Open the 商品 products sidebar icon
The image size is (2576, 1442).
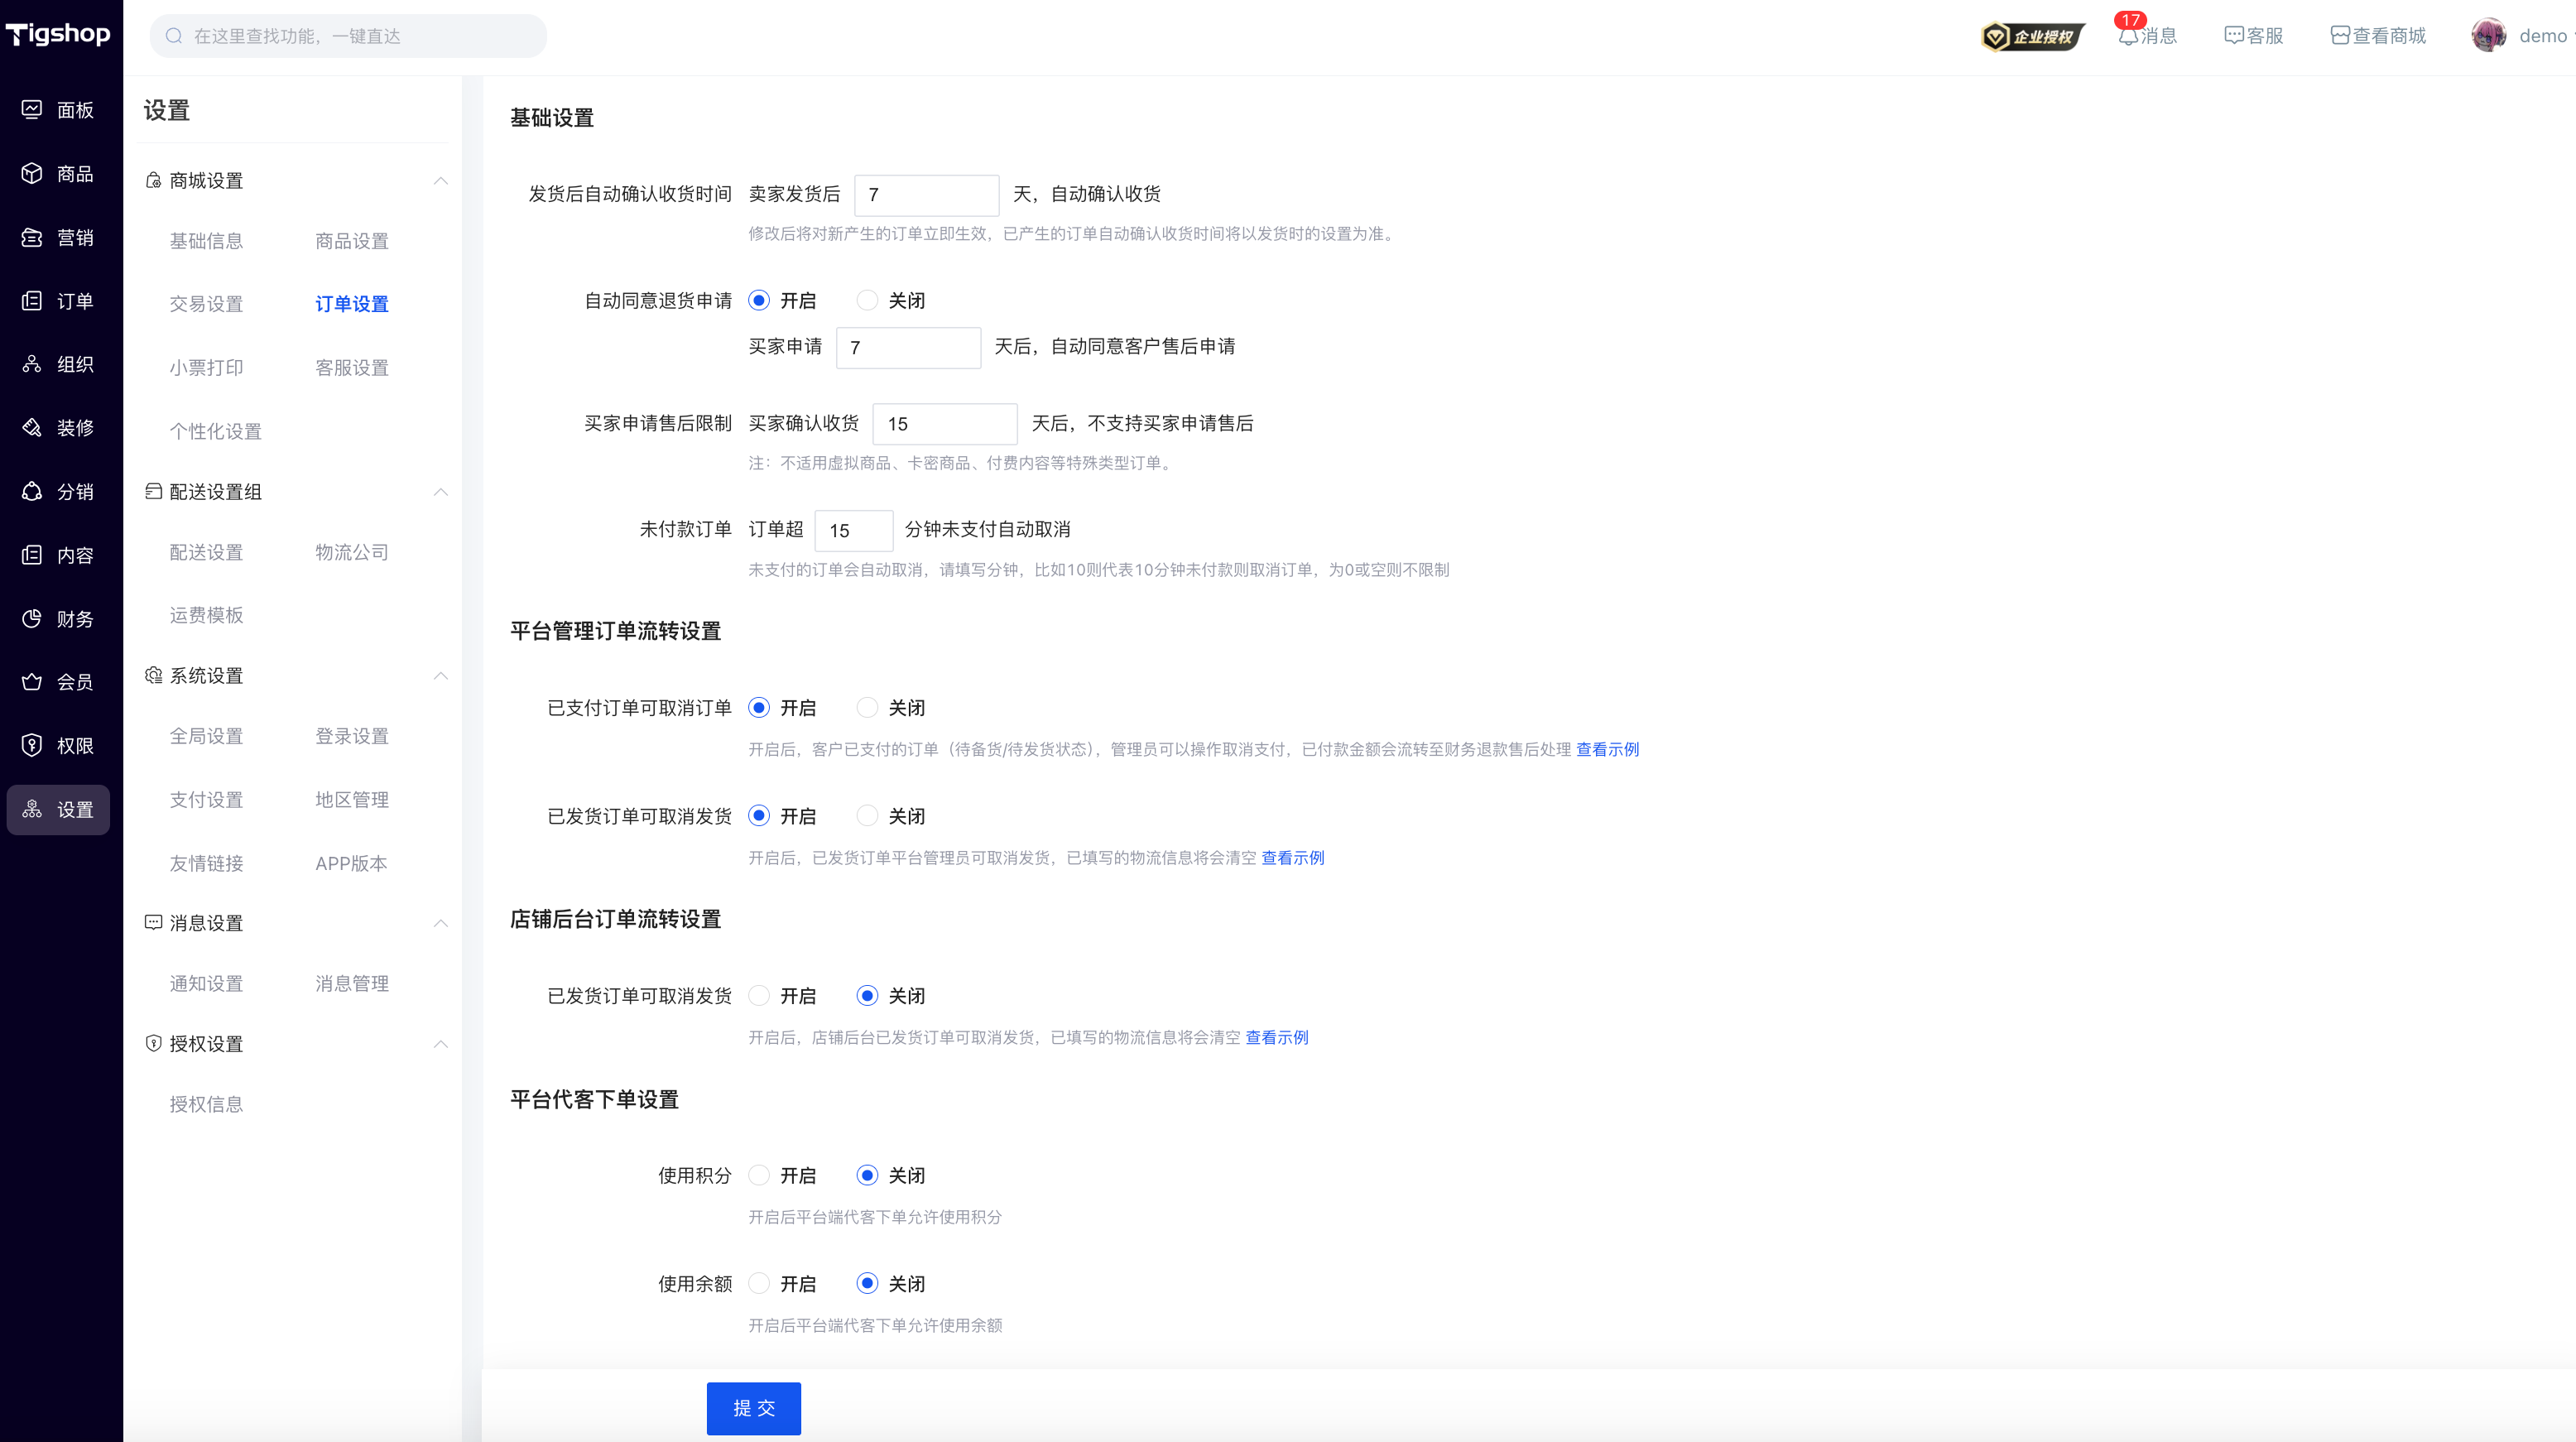point(32,173)
